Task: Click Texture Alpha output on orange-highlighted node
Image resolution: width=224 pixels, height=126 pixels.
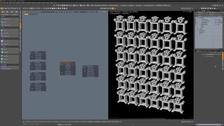Action: coord(68,75)
